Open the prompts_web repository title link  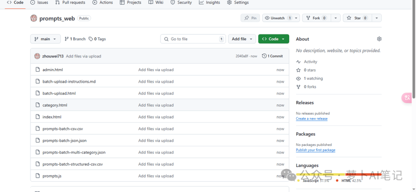57,18
